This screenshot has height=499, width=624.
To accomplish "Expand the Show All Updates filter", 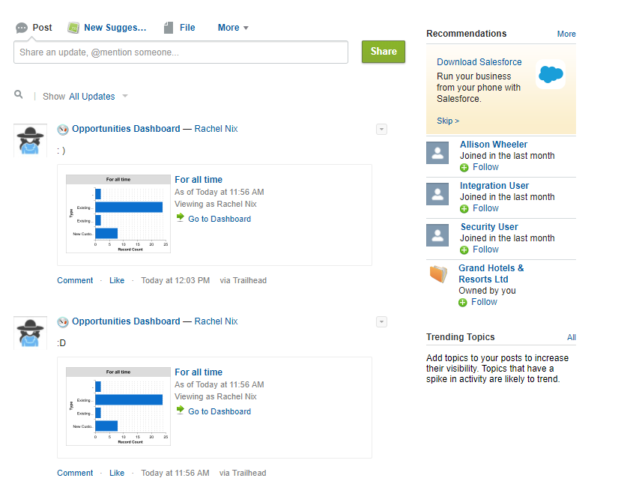I will coord(125,97).
